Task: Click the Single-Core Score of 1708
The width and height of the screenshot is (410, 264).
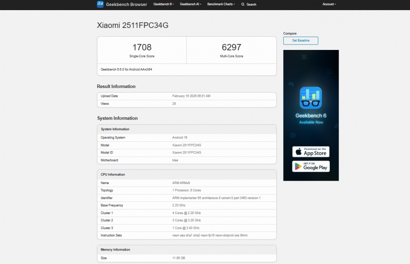Action: 141,47
